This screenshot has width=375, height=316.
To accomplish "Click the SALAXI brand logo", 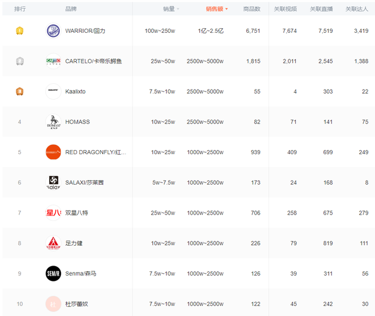I will (53, 182).
